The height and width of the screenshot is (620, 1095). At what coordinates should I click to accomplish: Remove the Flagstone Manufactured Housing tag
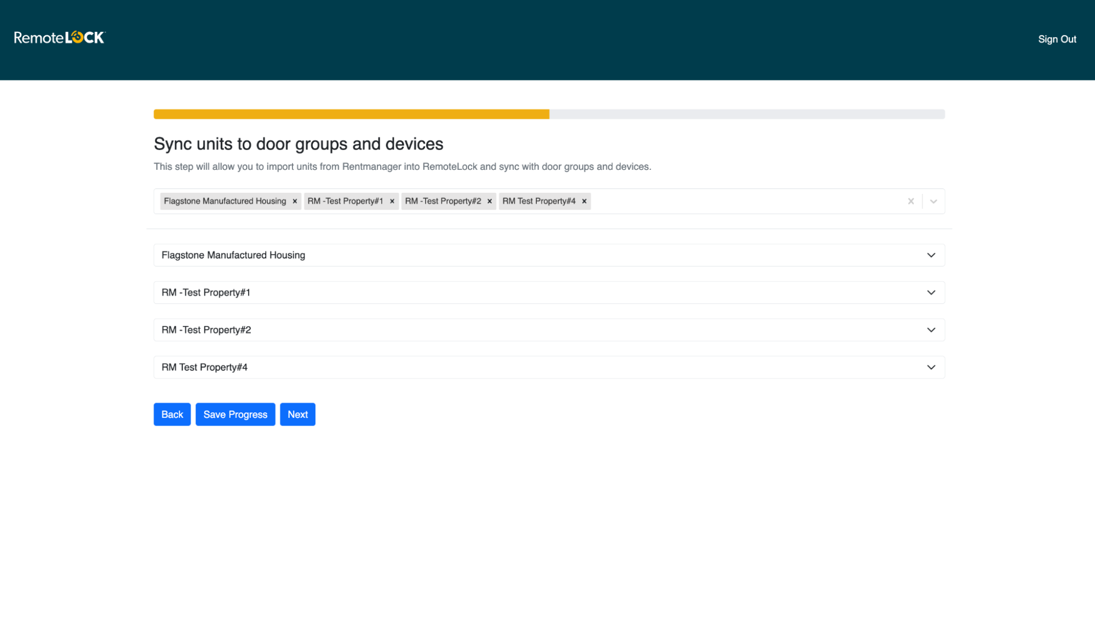point(295,201)
